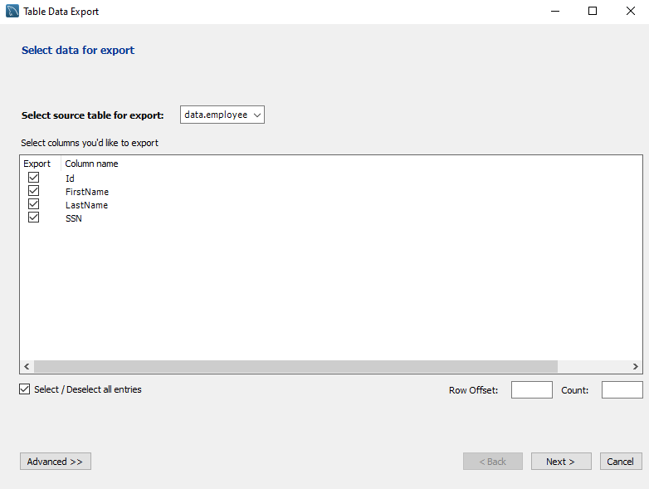Minimize the Table Data Export window
The width and height of the screenshot is (649, 489).
click(x=555, y=11)
